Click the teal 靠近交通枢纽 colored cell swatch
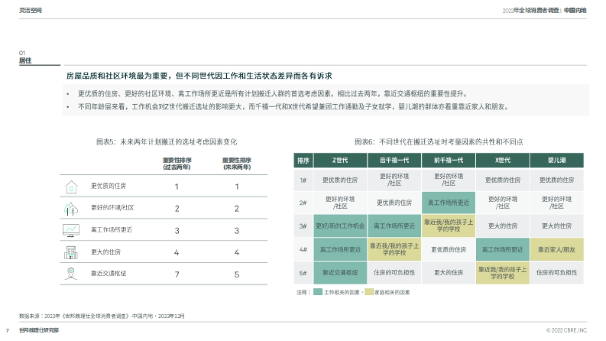 pos(339,273)
